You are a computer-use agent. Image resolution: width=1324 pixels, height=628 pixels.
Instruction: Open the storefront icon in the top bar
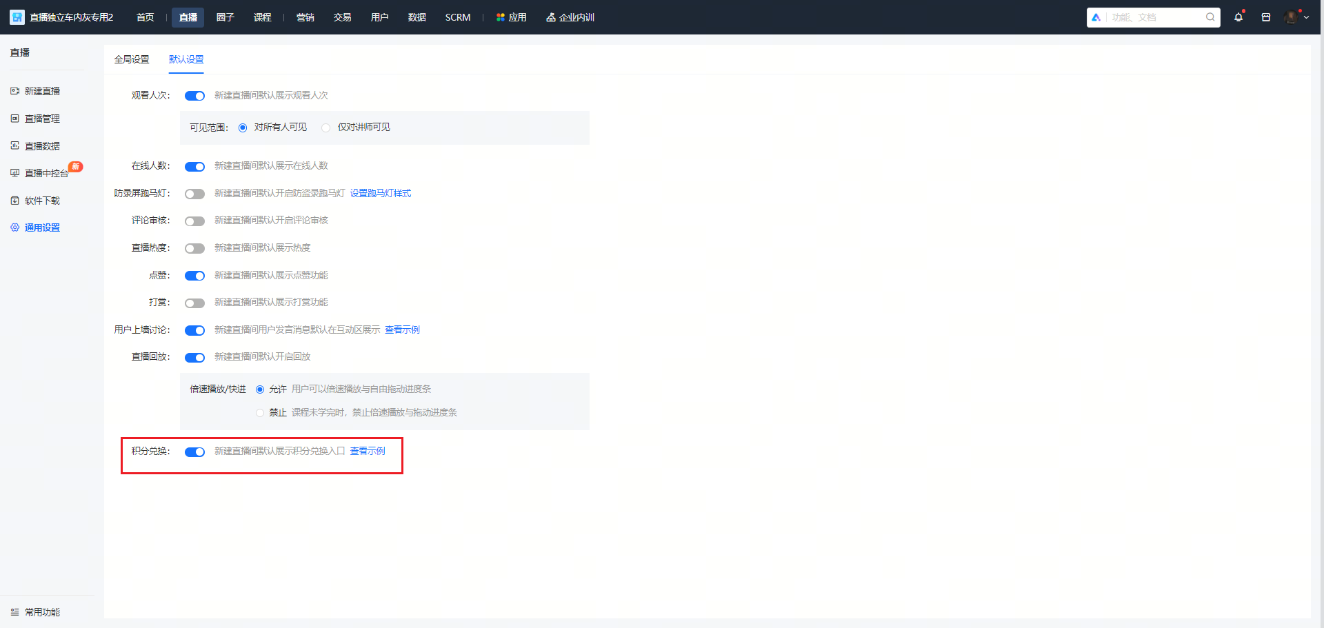tap(1266, 17)
